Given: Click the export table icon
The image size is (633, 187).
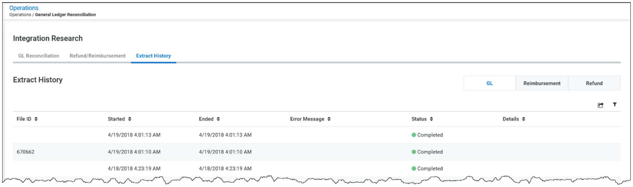Looking at the screenshot, I should pyautogui.click(x=600, y=105).
